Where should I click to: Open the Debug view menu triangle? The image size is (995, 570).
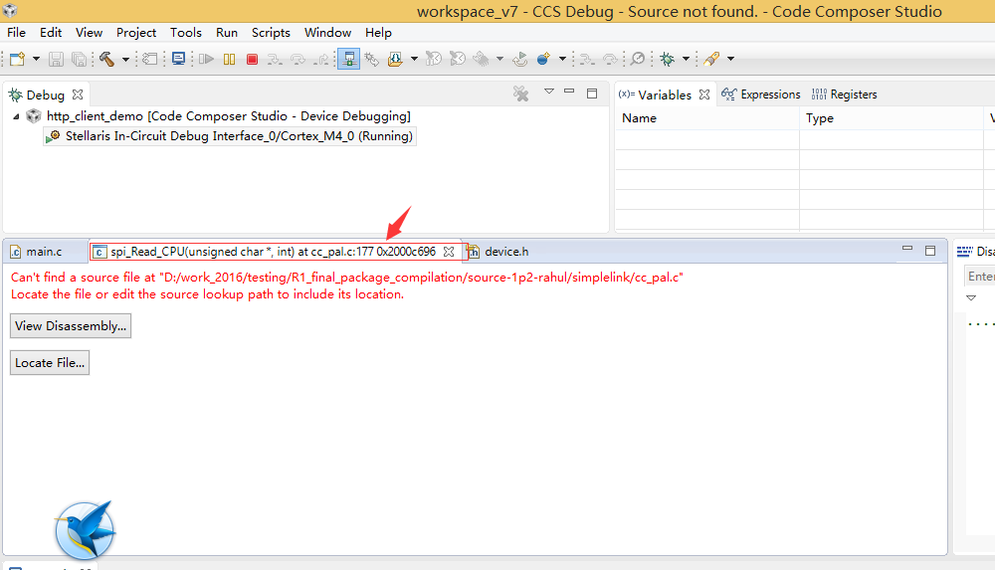(x=549, y=93)
